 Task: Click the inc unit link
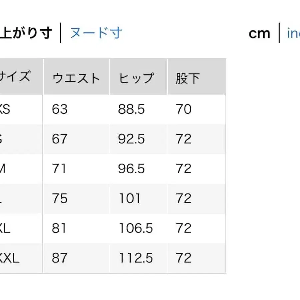tap(293, 33)
